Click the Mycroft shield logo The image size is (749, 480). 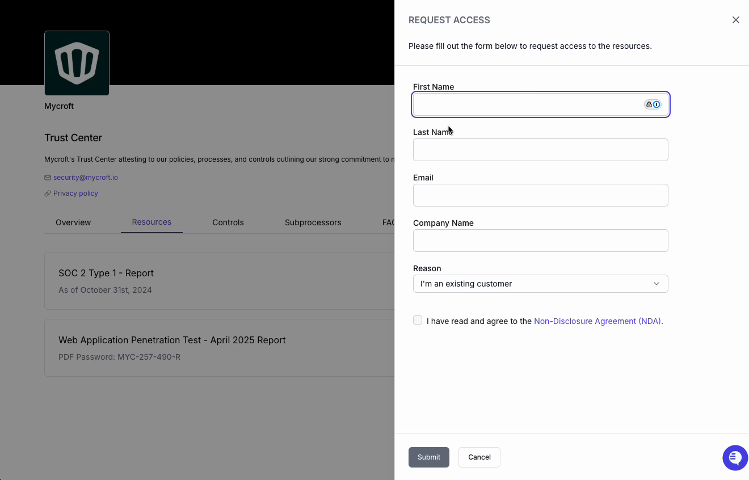tap(77, 63)
